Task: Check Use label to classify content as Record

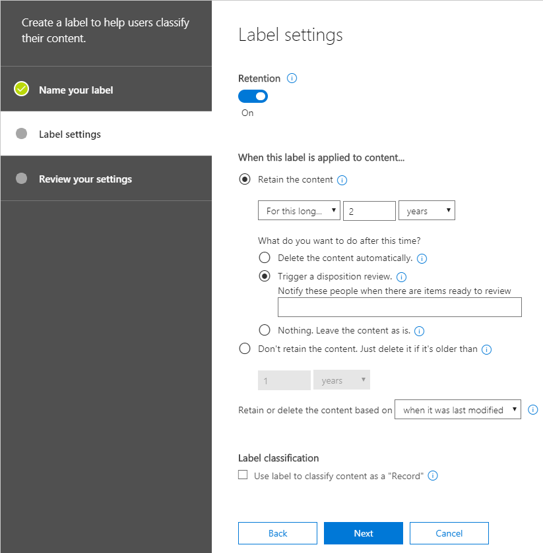Action: (243, 475)
